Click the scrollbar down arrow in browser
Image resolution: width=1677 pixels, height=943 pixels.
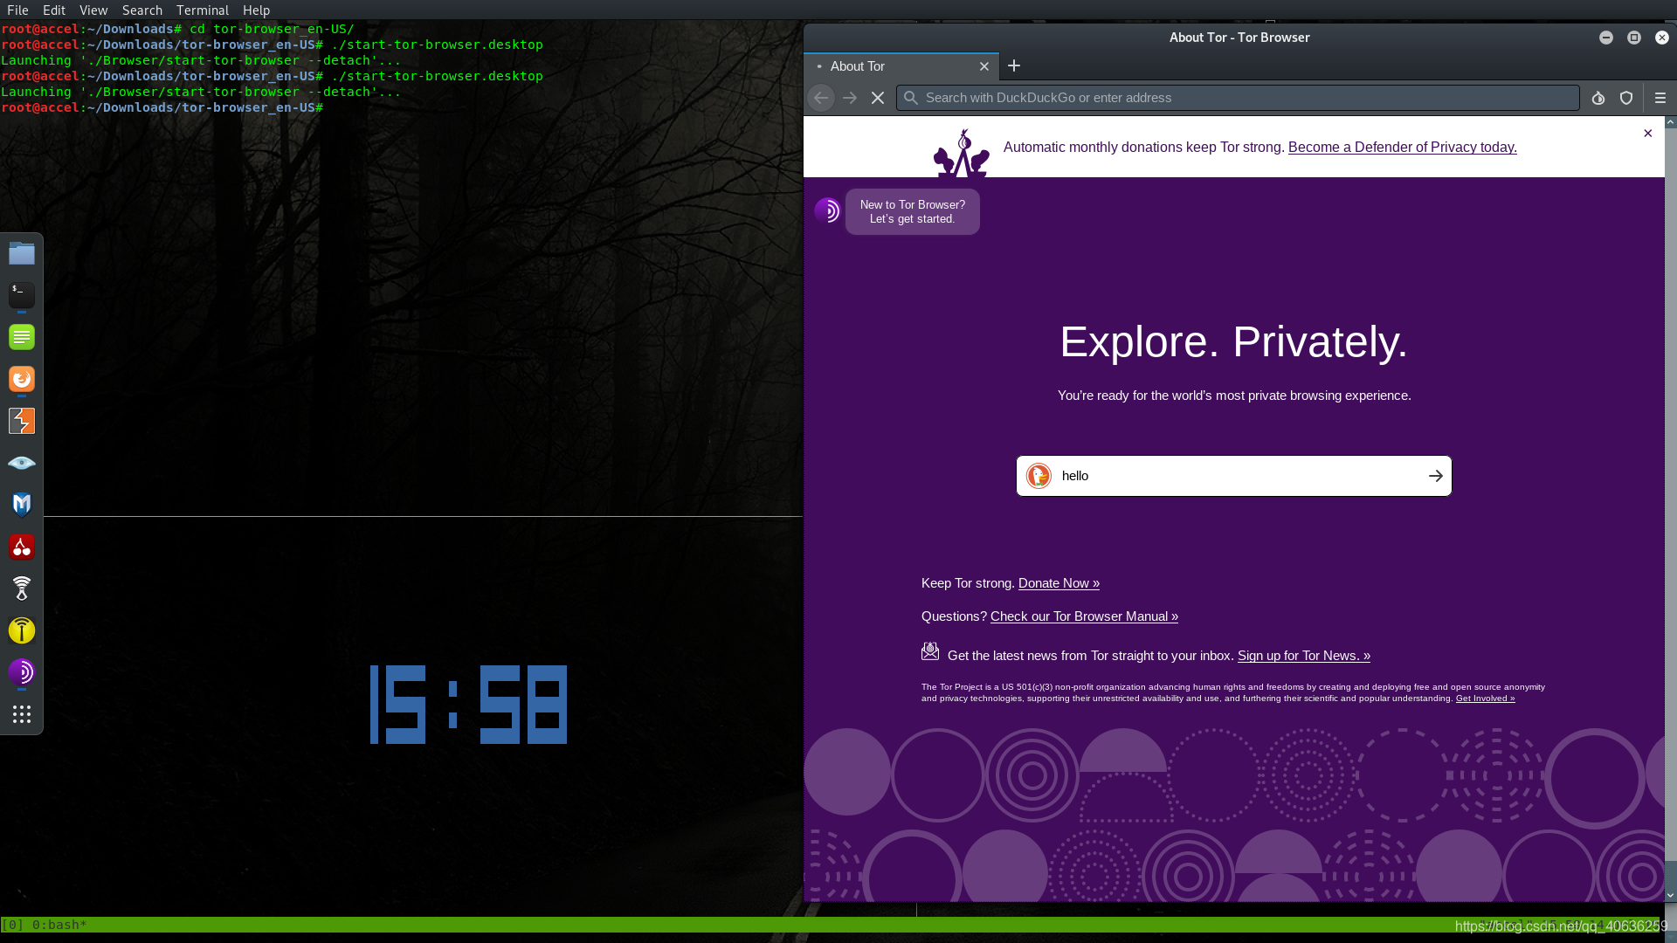1671,895
